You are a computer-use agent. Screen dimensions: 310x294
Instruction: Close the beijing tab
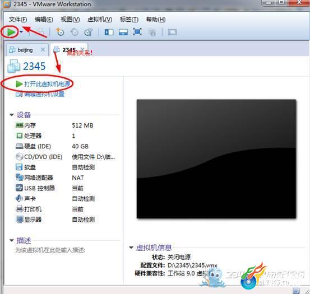pos(43,50)
